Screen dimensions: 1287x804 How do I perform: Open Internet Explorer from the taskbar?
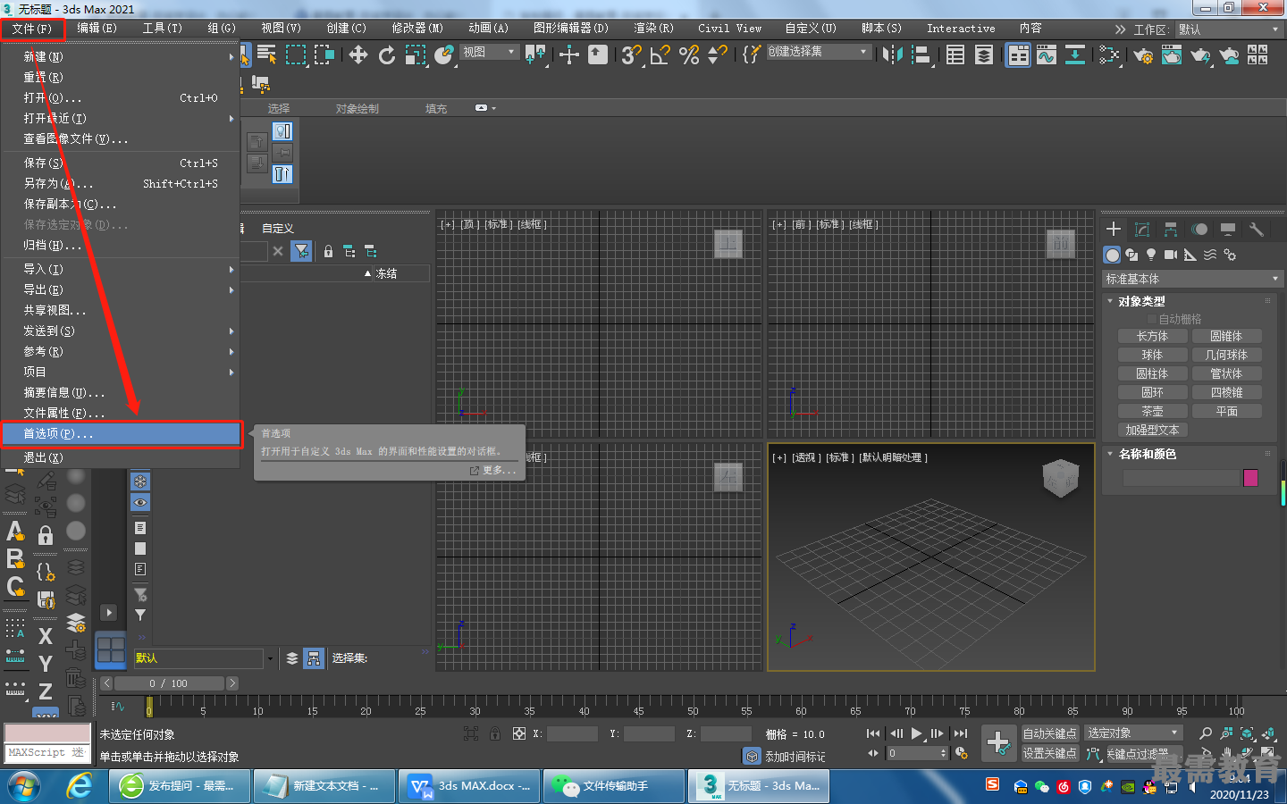point(80,786)
